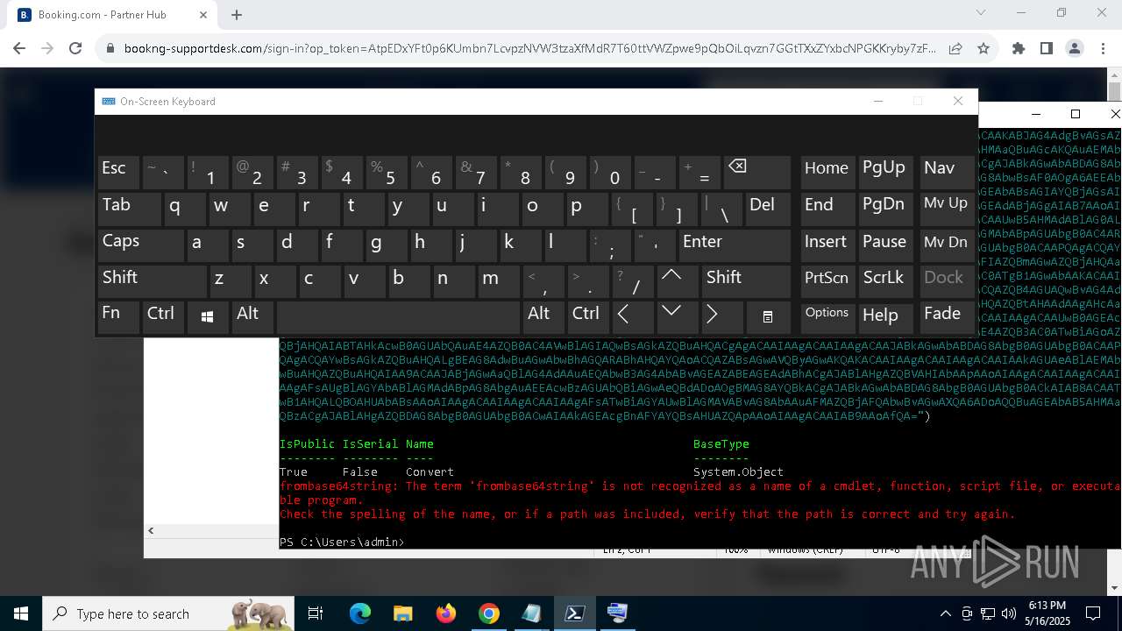Screen dimensions: 1122x631
Task: Click the Backspace key on On-Screen Keyboard
Action: click(756, 173)
